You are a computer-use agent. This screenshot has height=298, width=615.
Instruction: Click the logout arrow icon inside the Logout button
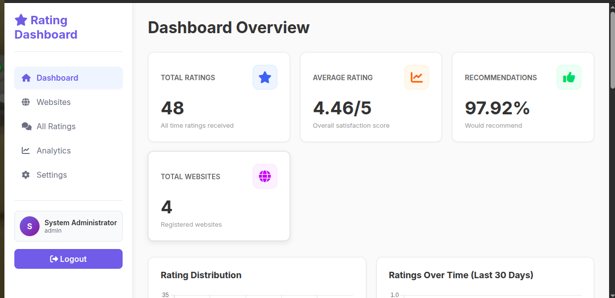[x=54, y=258]
